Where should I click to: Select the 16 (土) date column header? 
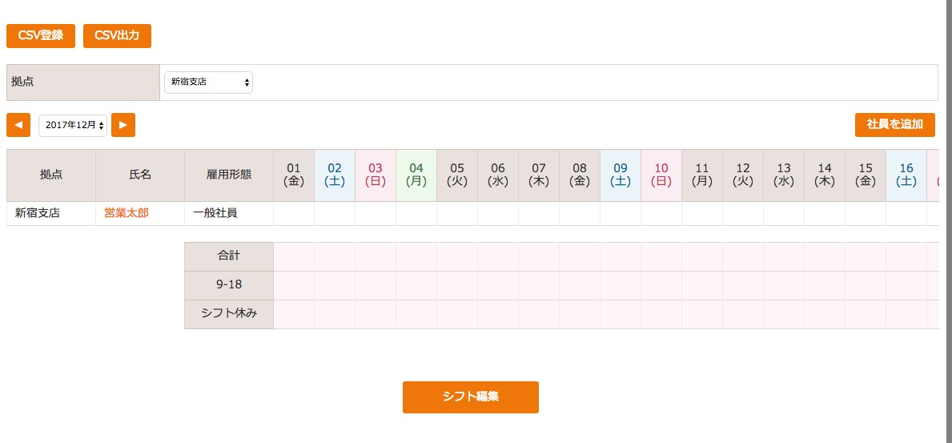(906, 175)
